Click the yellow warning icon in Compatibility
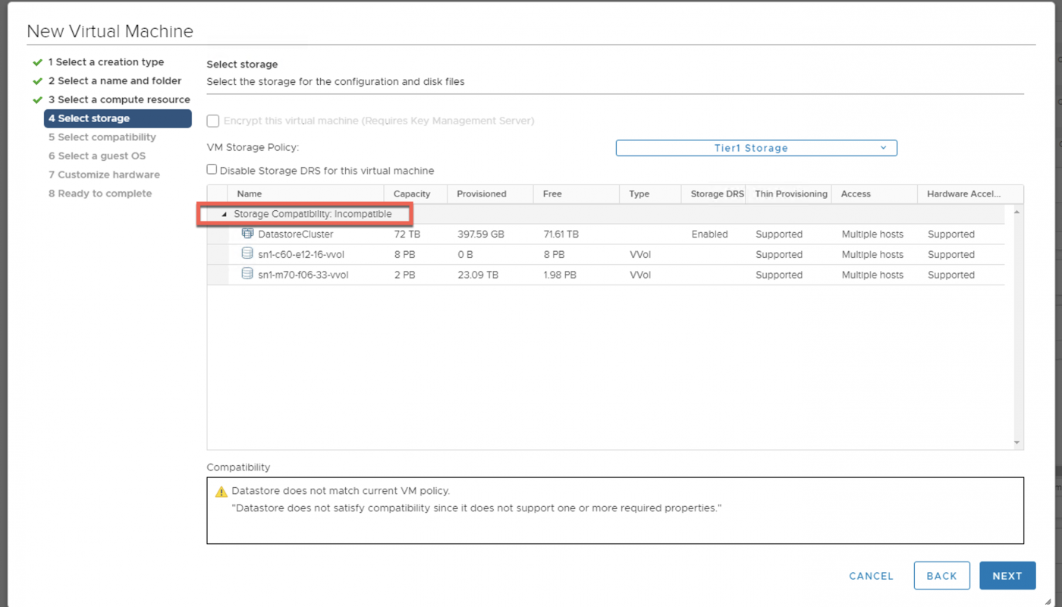 (x=222, y=492)
